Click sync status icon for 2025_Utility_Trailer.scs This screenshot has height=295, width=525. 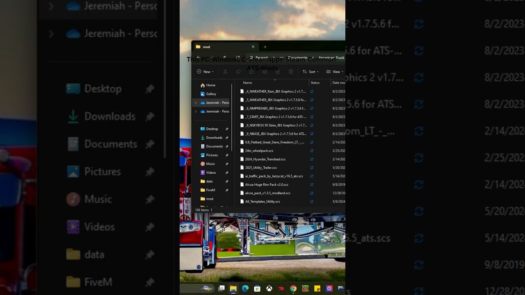(312, 168)
